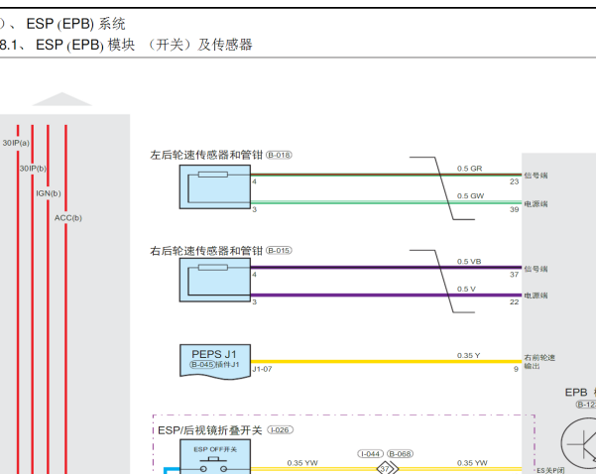Select the inline connector diamond numbered 37
This screenshot has width=596, height=474.
coord(386,469)
